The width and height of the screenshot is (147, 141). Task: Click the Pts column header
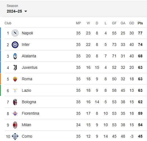click(140, 23)
